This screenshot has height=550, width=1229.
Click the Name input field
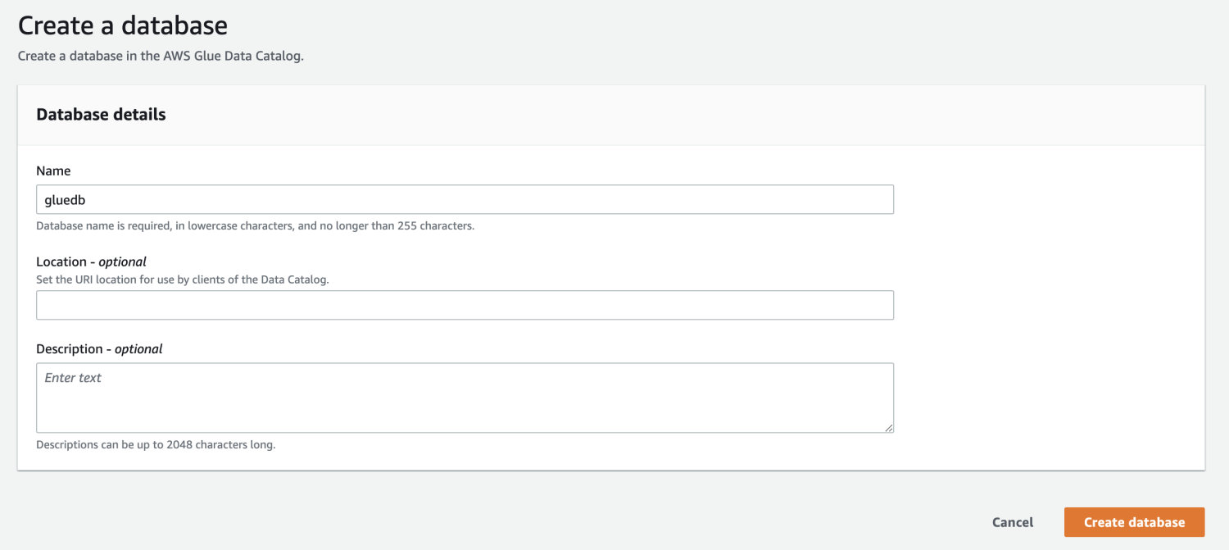click(465, 200)
